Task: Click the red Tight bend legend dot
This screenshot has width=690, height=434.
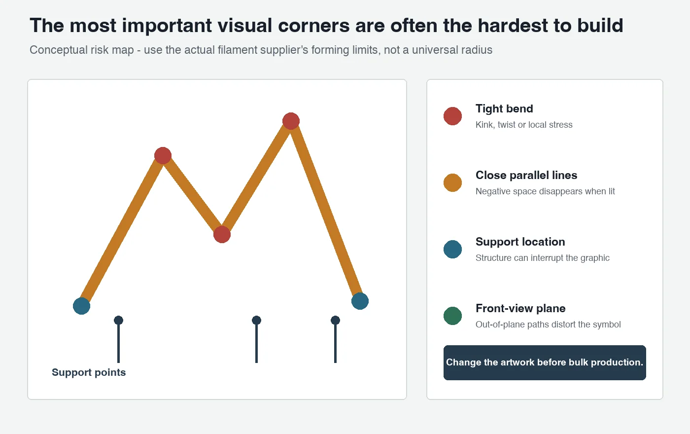Action: (452, 116)
